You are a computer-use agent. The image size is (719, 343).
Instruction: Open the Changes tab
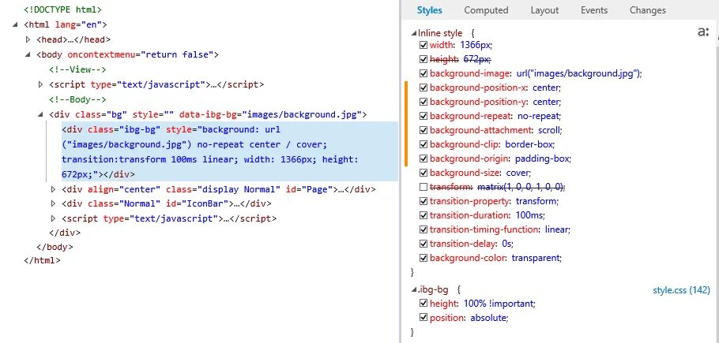coord(647,10)
